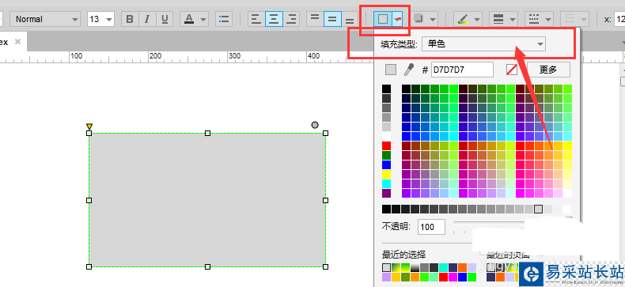Align text to horizontal center
This screenshot has width=625, height=287.
[275, 19]
